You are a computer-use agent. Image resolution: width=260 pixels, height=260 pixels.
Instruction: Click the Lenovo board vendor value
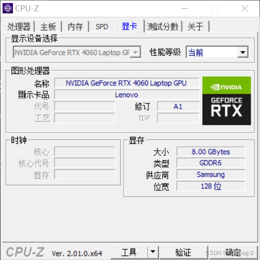(x=127, y=95)
